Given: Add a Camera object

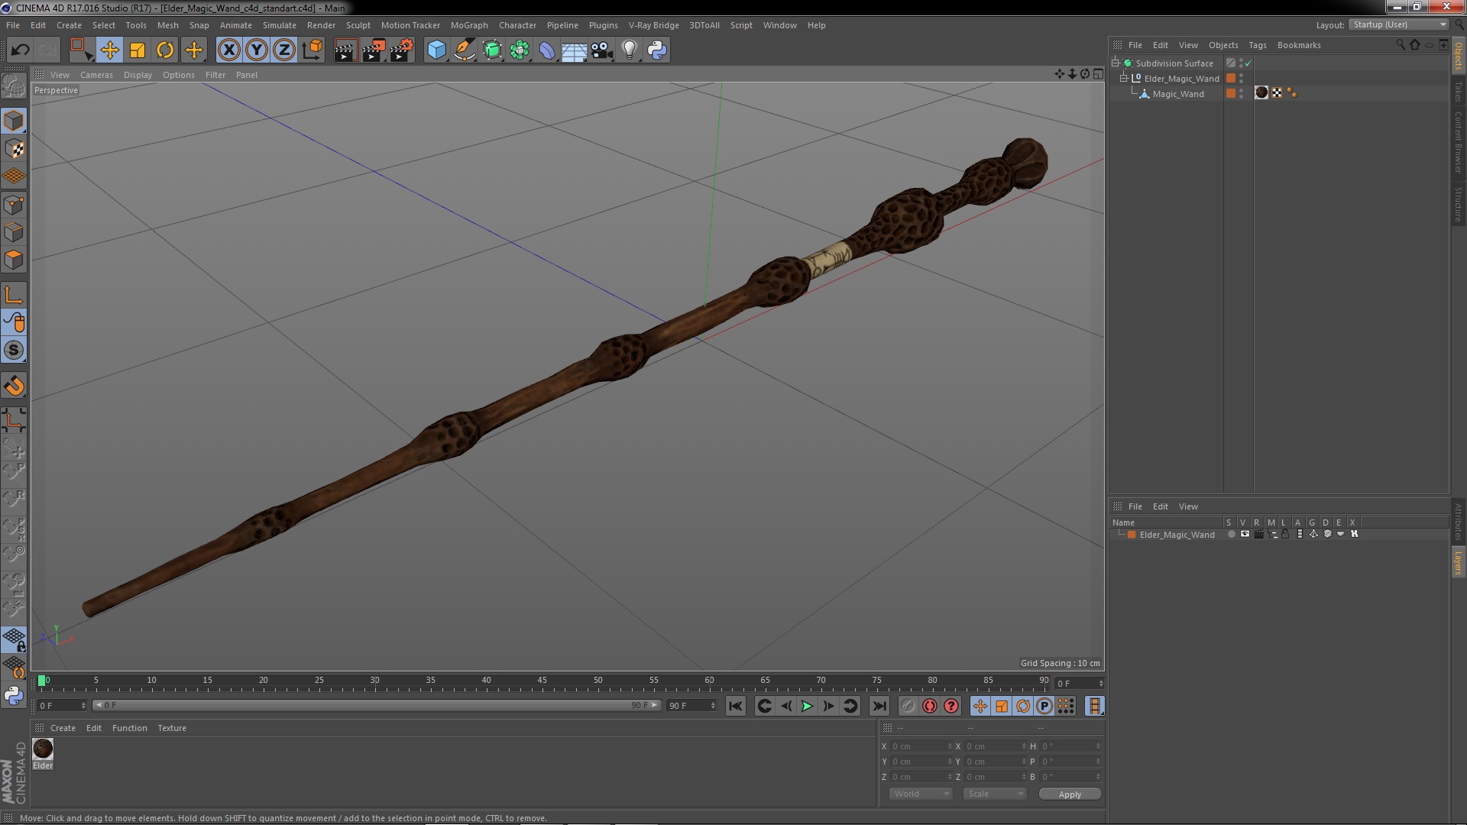Looking at the screenshot, I should pyautogui.click(x=602, y=50).
